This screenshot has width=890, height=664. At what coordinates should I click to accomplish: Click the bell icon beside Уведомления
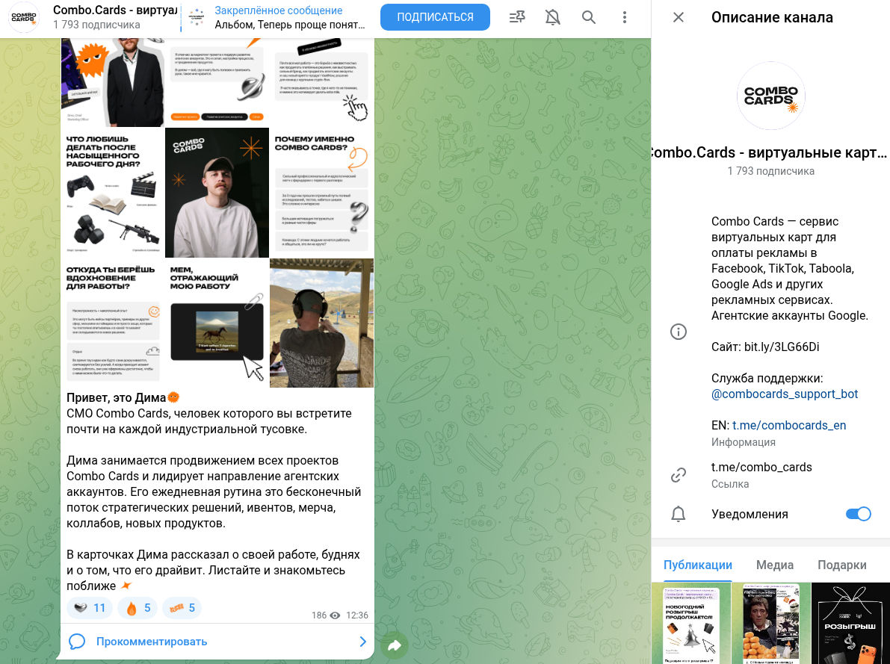click(x=679, y=514)
